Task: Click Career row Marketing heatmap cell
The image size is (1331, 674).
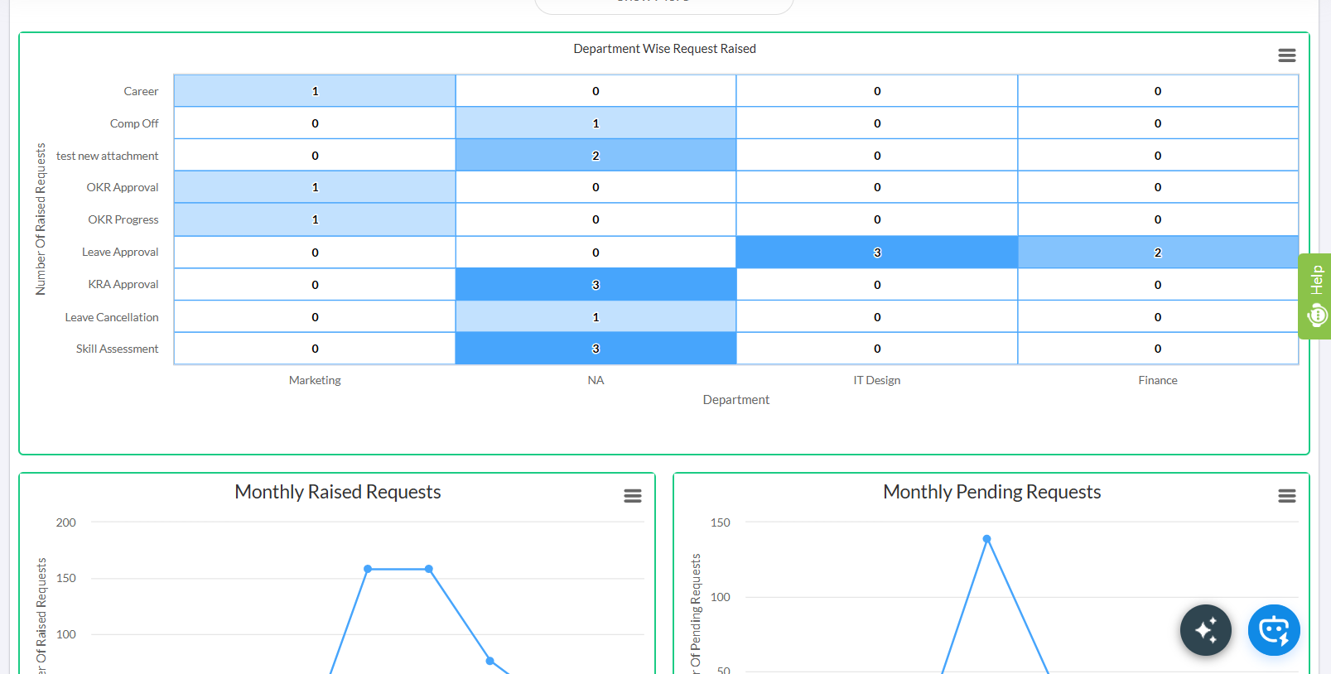Action: click(315, 91)
